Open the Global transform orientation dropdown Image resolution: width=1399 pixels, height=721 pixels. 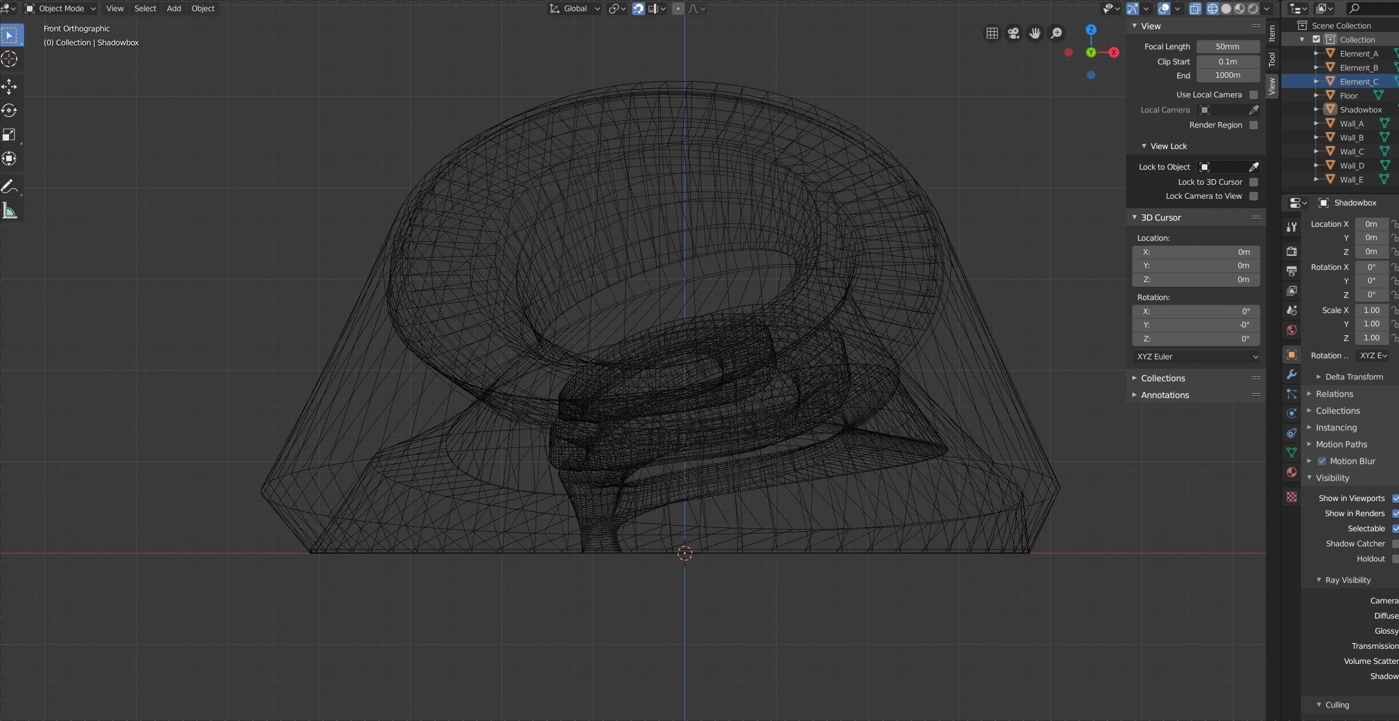point(574,8)
